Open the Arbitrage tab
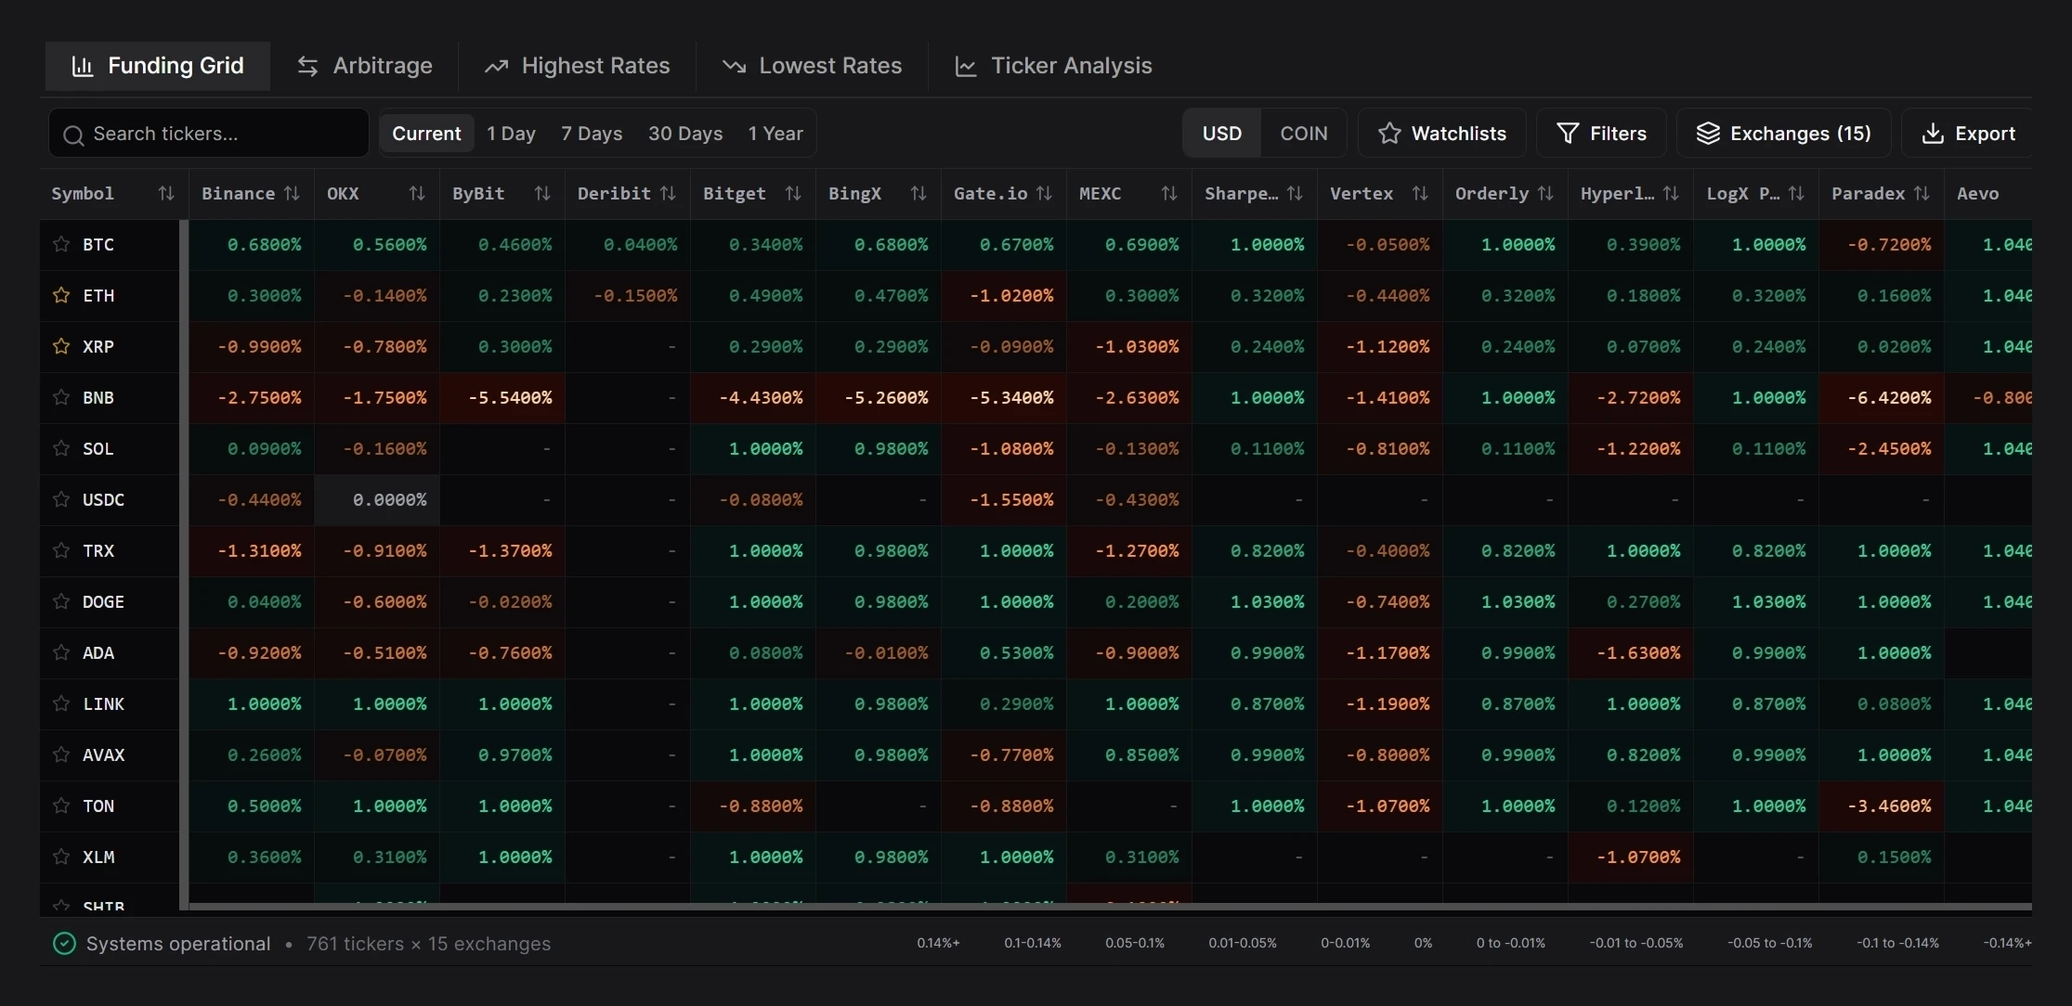The width and height of the screenshot is (2072, 1006). 364,66
